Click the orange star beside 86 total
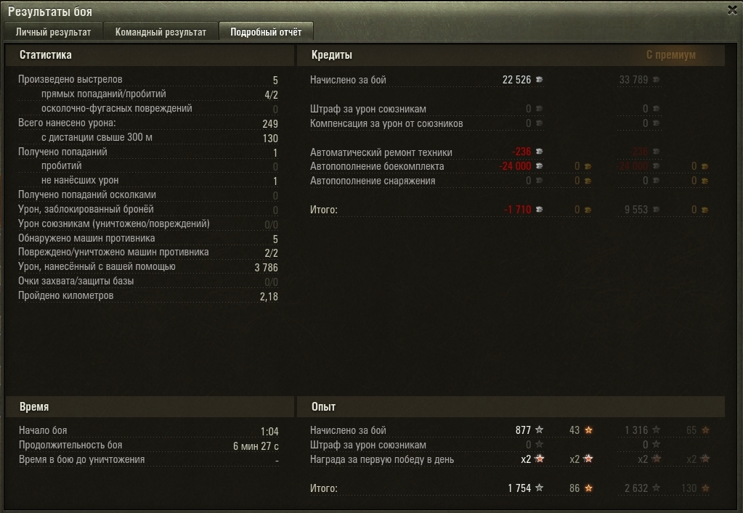The image size is (743, 513). (x=588, y=488)
